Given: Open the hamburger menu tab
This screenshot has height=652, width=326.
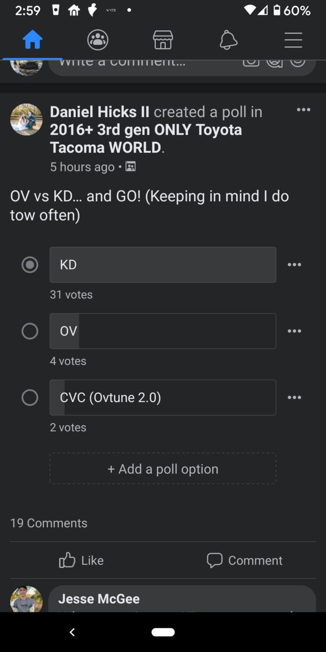Looking at the screenshot, I should tap(293, 40).
